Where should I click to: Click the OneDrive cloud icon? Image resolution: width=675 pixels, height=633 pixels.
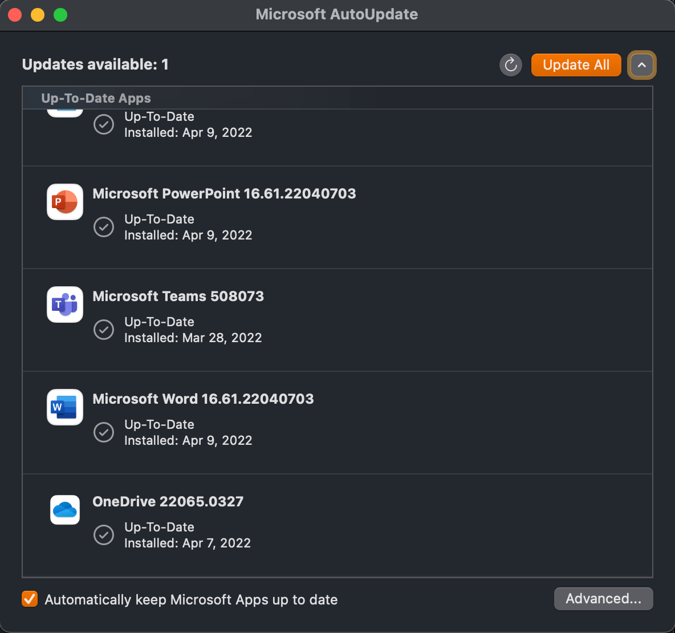[65, 510]
